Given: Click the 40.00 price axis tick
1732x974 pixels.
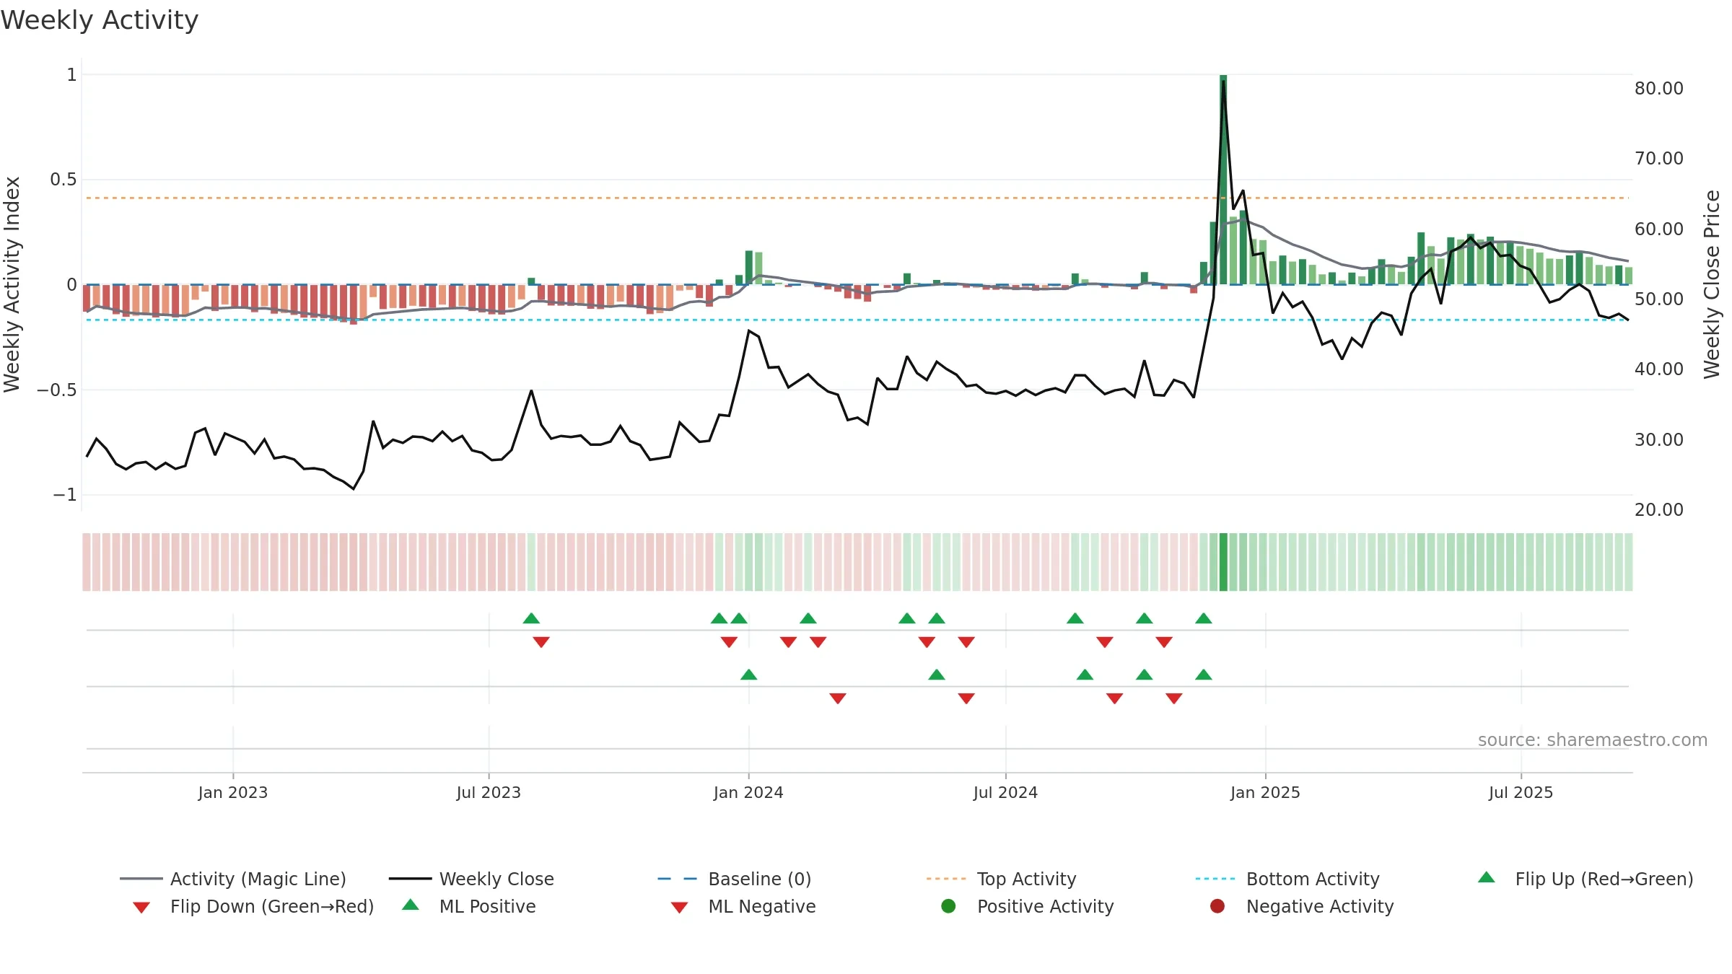Looking at the screenshot, I should 1659,369.
